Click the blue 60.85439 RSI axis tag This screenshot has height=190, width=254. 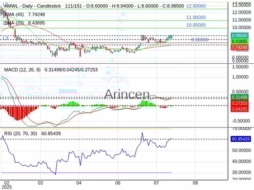(241, 139)
